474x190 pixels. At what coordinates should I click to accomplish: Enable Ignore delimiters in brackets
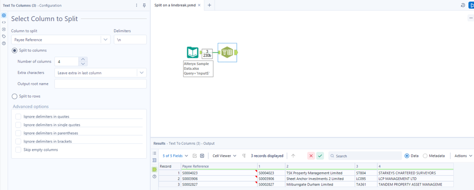click(18, 141)
